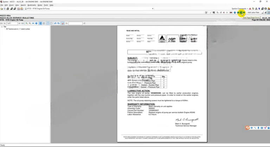270x147 pixels.
Task: Click the red warning triangle Epsilon command
Action: pos(250,8)
